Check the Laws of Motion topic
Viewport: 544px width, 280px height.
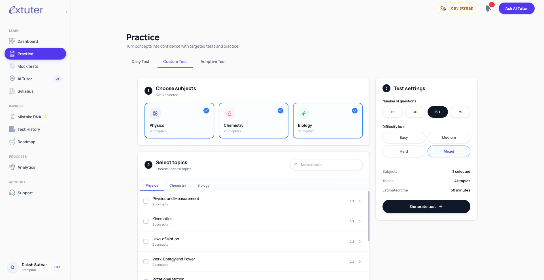pos(146,241)
